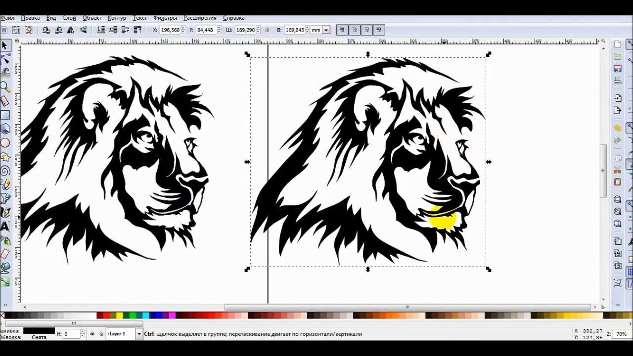Screen dimensions: 633x356
Task: Toggle fourth affect button (patterns)
Action: pyautogui.click(x=379, y=30)
